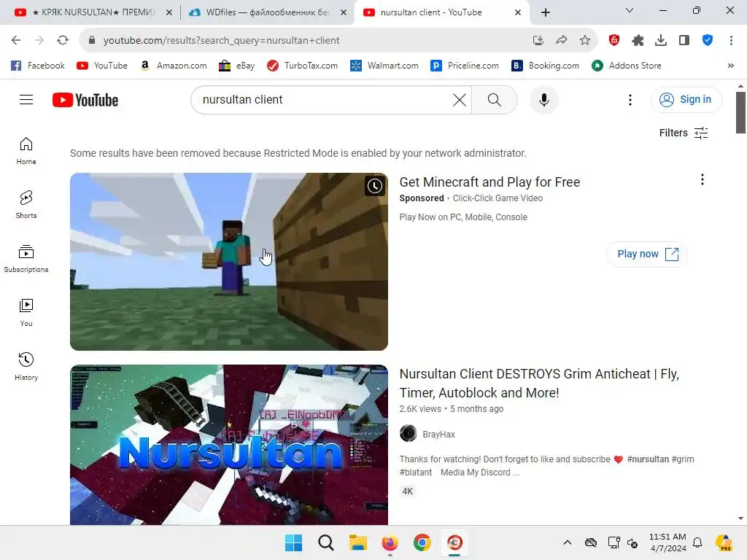The width and height of the screenshot is (747, 560).
Task: Click the browser address bar
Action: [x=305, y=41]
